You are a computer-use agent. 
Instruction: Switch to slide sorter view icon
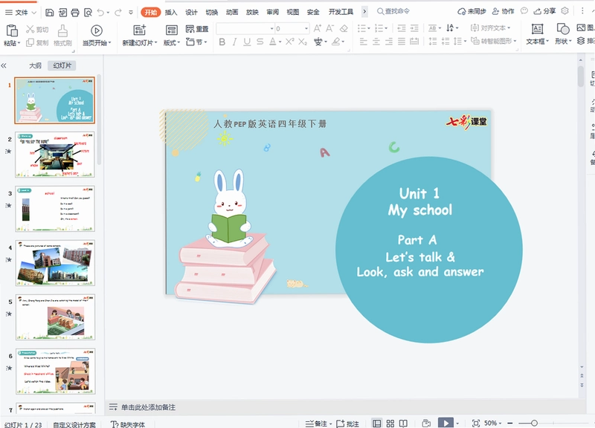(390, 423)
